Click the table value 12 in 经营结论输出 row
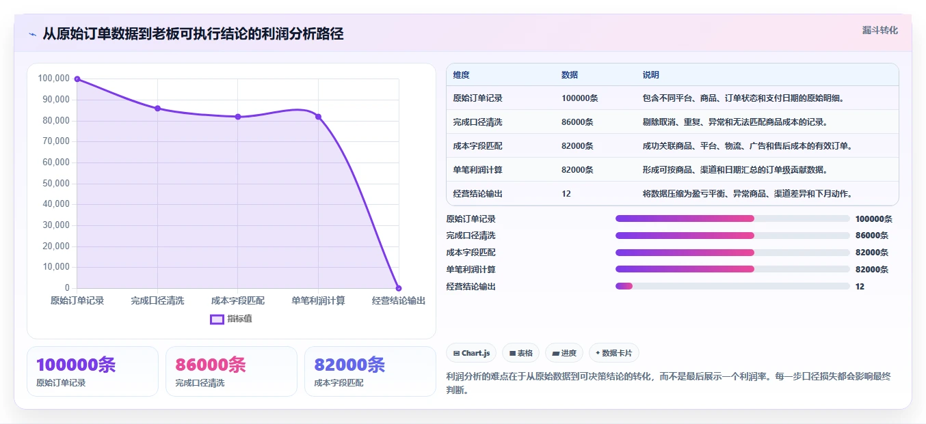The image size is (926, 424). 566,194
